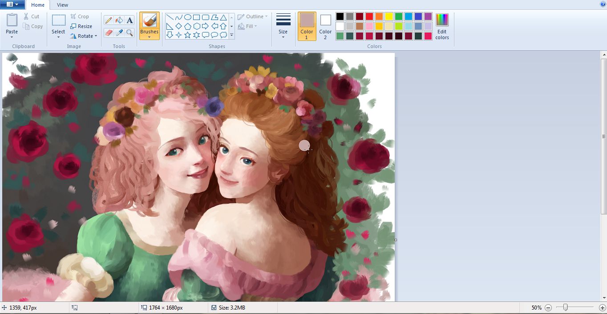
Task: Activate the Color 1 selector
Action: (307, 26)
